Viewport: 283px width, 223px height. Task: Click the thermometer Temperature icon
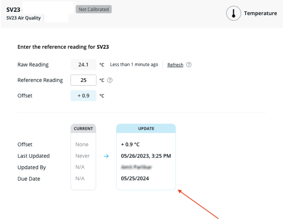coord(234,13)
